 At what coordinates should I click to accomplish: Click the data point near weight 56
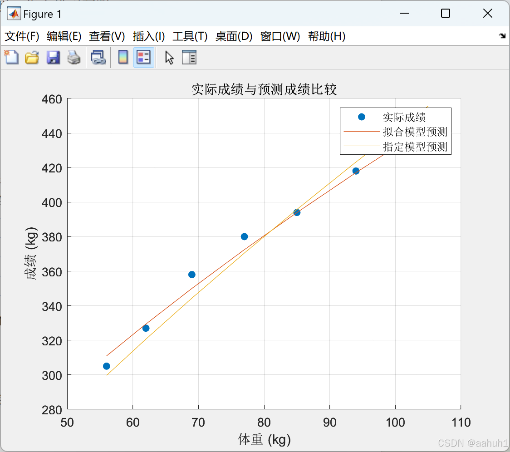(106, 366)
